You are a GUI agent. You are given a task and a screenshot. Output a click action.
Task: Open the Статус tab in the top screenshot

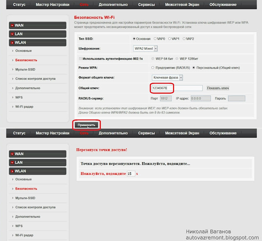(19, 4)
